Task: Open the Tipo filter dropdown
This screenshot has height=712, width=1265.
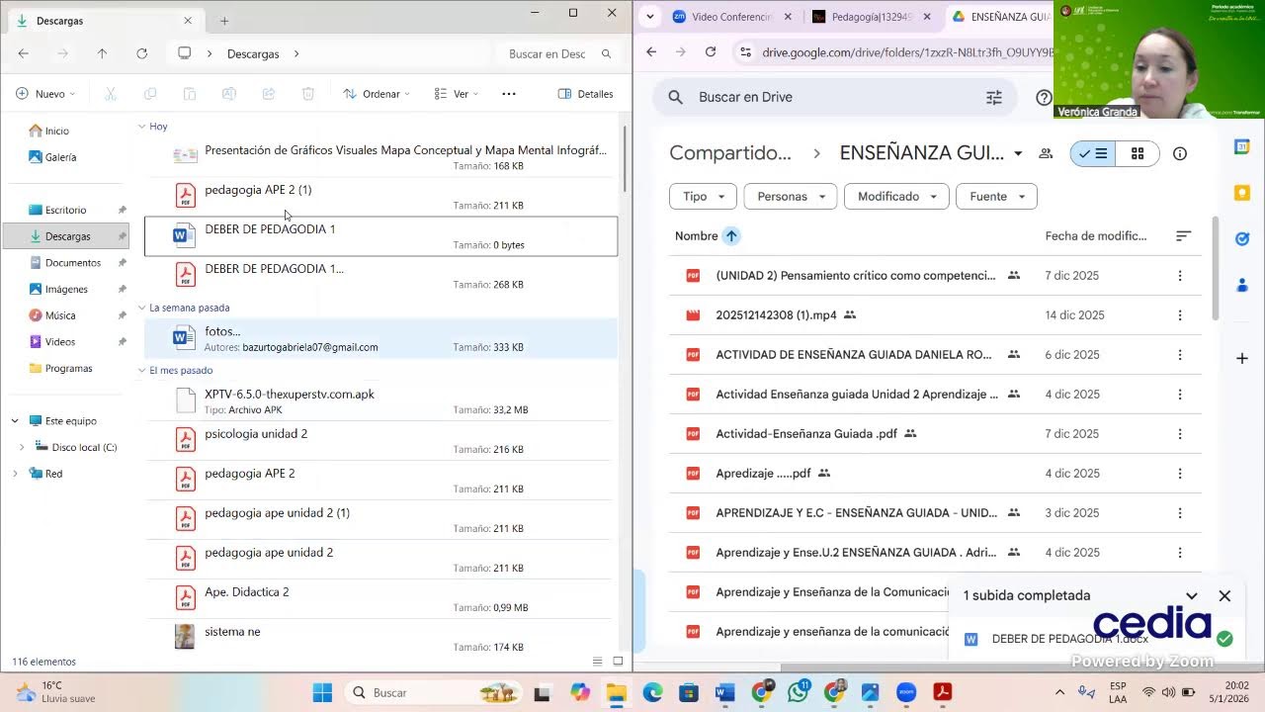Action: coord(704,196)
